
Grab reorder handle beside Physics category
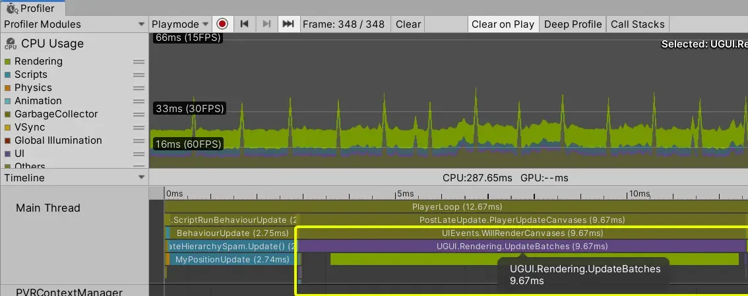click(x=139, y=88)
